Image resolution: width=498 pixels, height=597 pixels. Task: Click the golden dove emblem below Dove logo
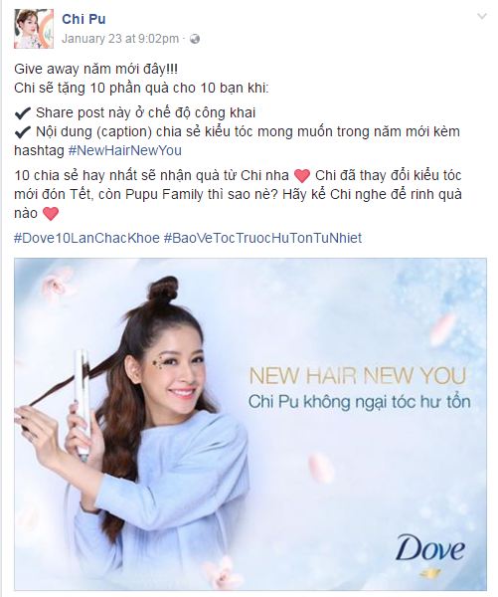point(430,573)
